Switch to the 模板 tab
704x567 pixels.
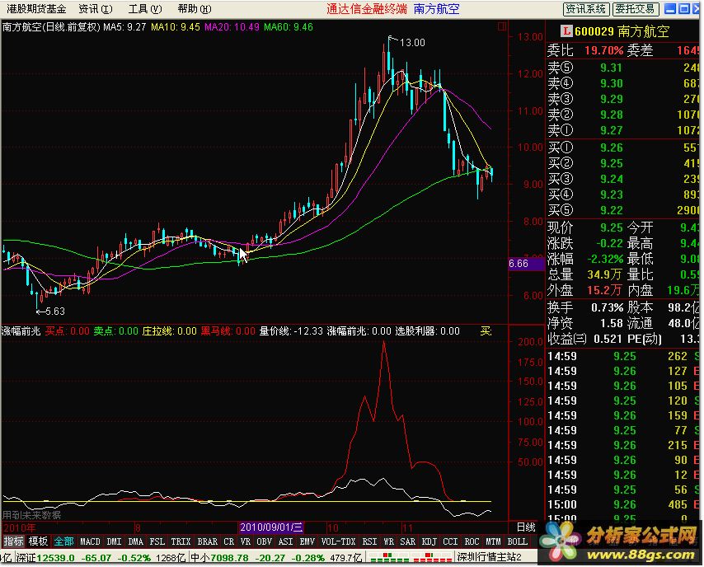pyautogui.click(x=38, y=541)
